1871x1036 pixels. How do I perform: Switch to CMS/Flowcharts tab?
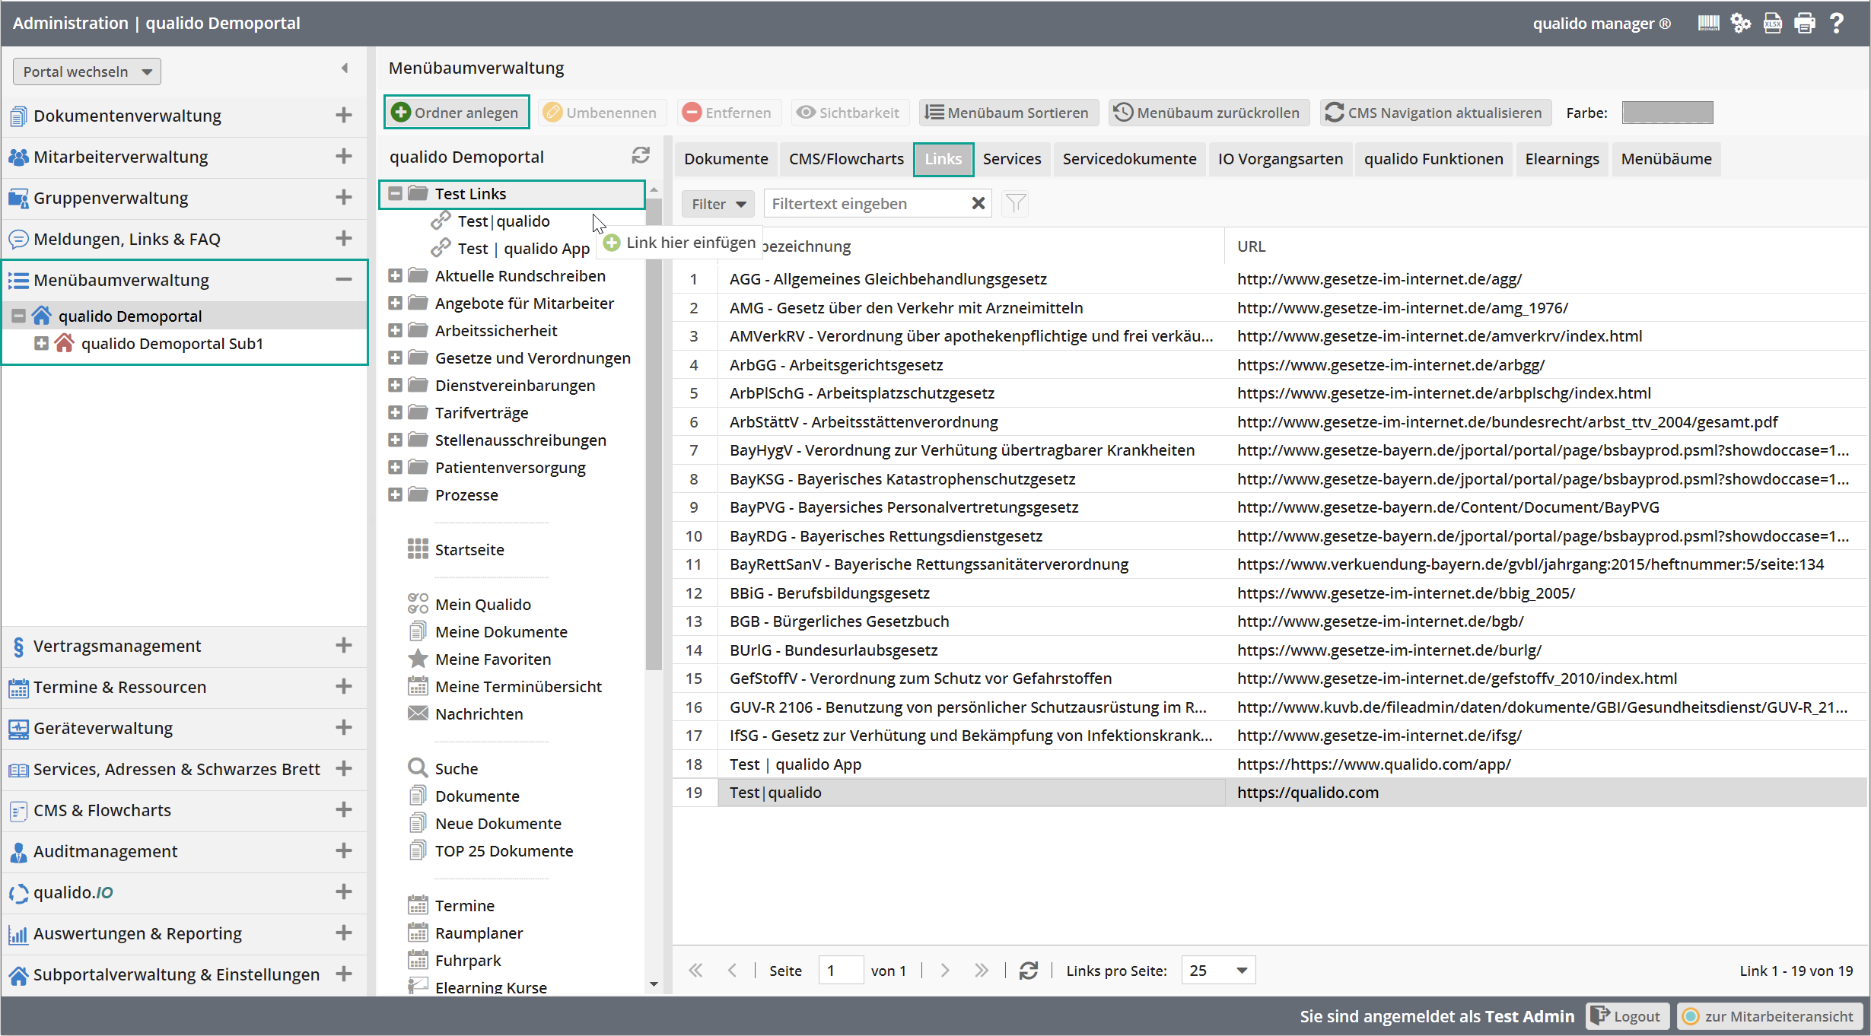(846, 159)
